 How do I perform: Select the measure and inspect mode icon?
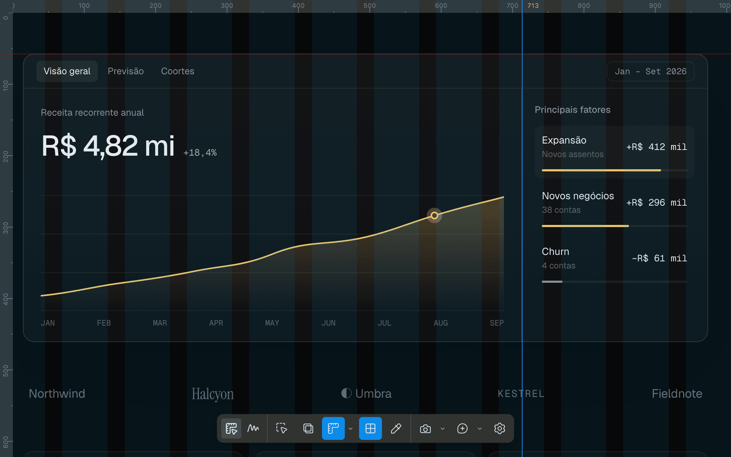231,428
